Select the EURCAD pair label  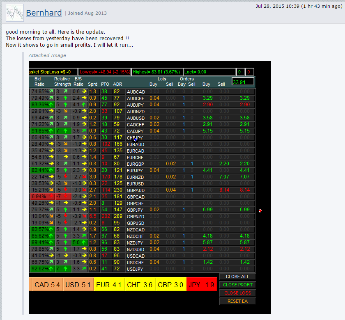(x=136, y=151)
